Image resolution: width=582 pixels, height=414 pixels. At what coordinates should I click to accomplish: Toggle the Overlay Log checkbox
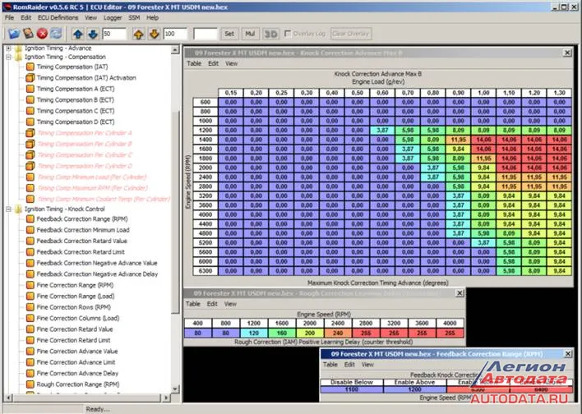point(287,34)
